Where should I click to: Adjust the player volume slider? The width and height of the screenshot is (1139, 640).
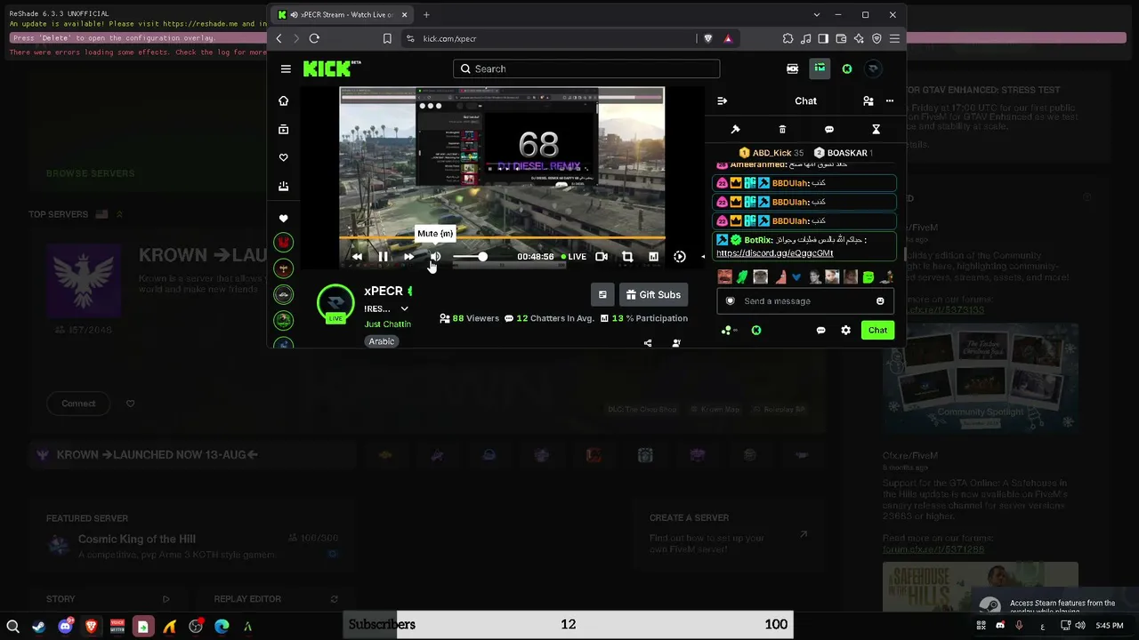point(470,257)
